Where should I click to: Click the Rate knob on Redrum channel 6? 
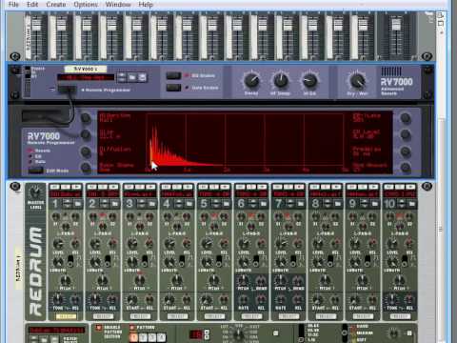coord(244,299)
